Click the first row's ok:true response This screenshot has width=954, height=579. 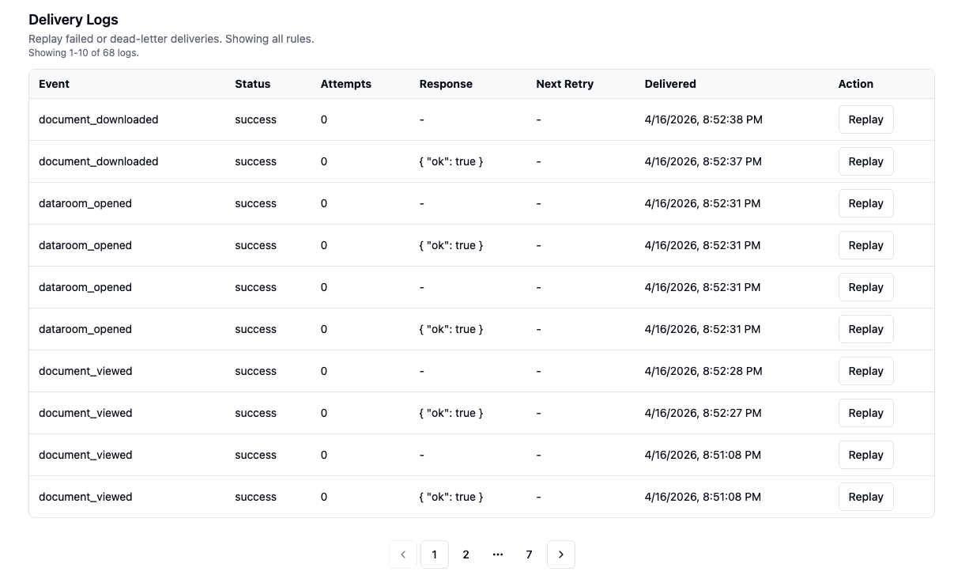click(x=451, y=161)
